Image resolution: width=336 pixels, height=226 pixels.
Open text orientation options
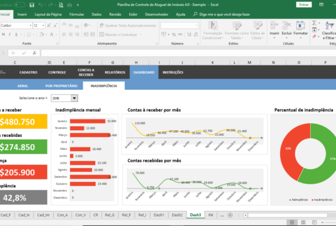[86, 25]
